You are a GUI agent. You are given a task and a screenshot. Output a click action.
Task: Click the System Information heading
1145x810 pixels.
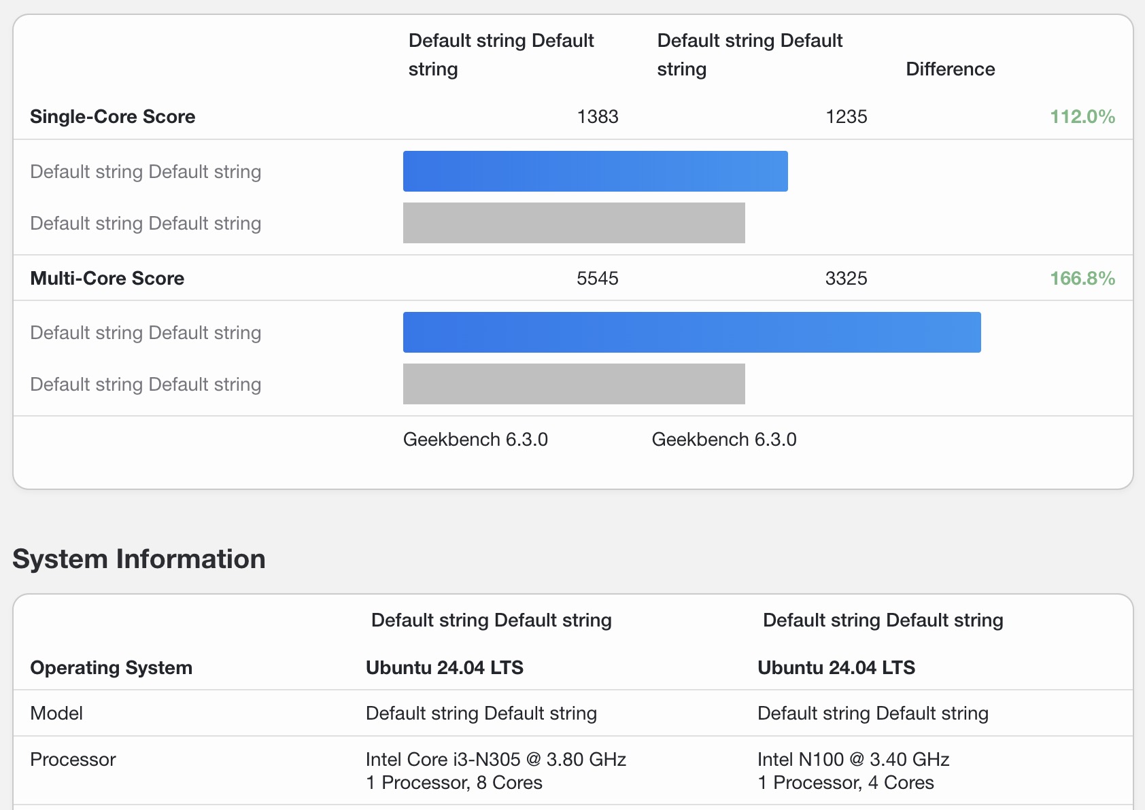click(x=139, y=559)
